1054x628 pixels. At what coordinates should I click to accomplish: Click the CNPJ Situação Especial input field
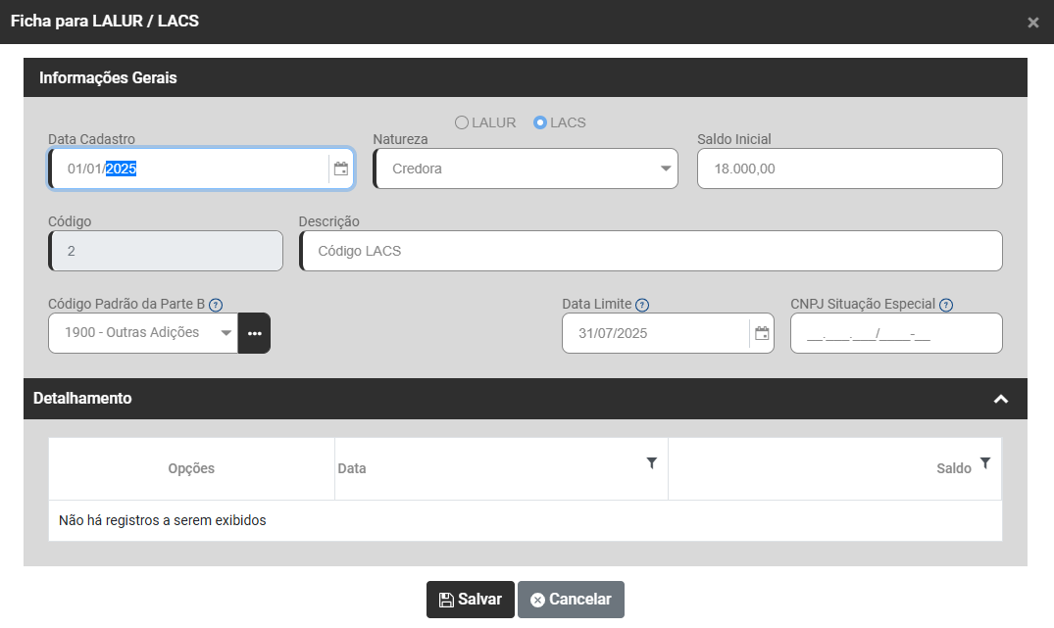tap(896, 333)
